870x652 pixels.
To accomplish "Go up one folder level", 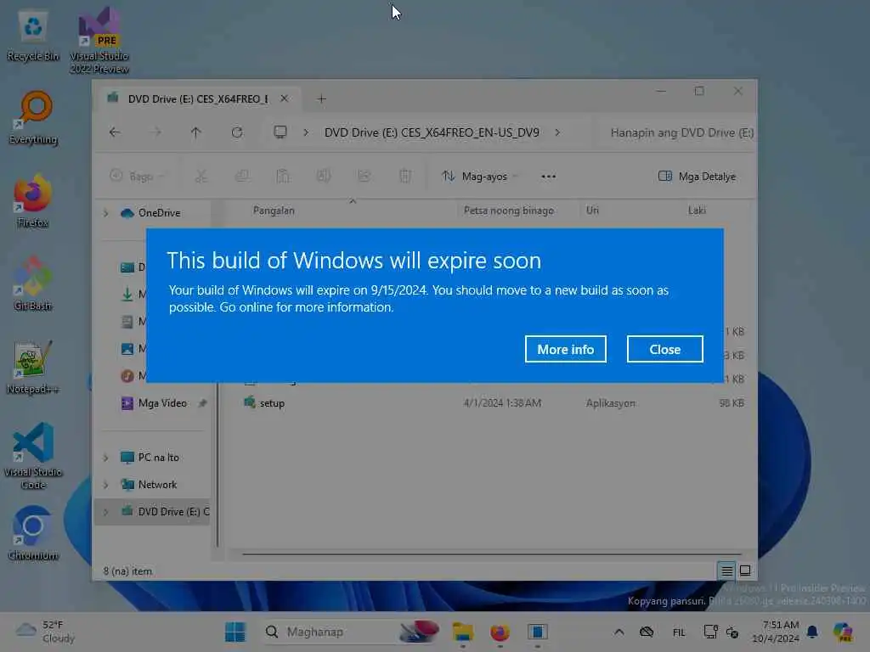I will pyautogui.click(x=196, y=132).
